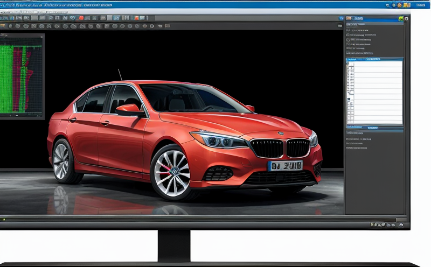Click the red round record button in top toolbar

[81, 18]
